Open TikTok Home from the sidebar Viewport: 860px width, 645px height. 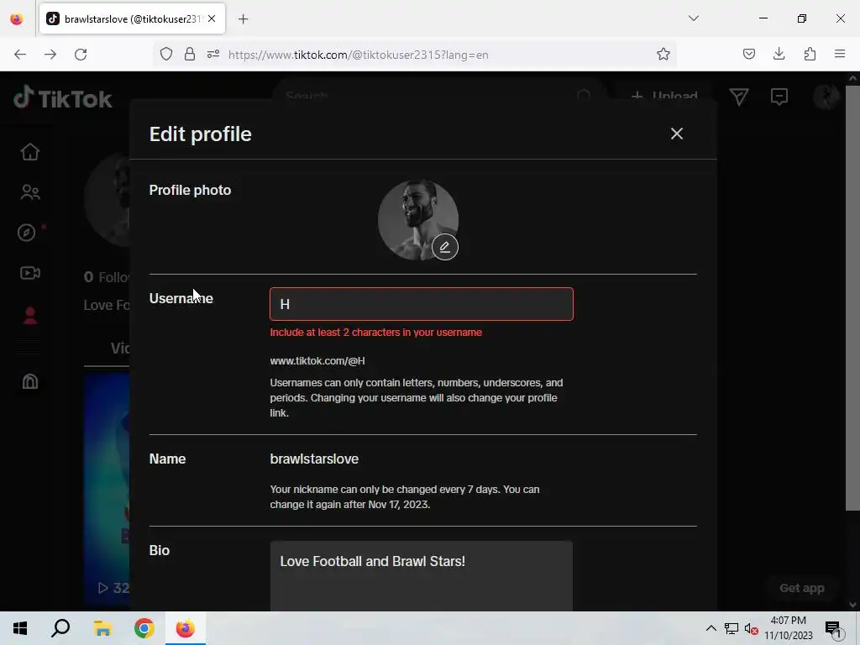[x=30, y=152]
